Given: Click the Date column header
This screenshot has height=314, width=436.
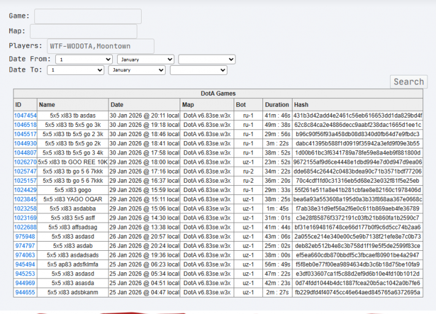Looking at the screenshot, I should tap(144, 105).
